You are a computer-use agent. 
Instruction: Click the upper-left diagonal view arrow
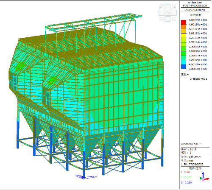coord(161,6)
